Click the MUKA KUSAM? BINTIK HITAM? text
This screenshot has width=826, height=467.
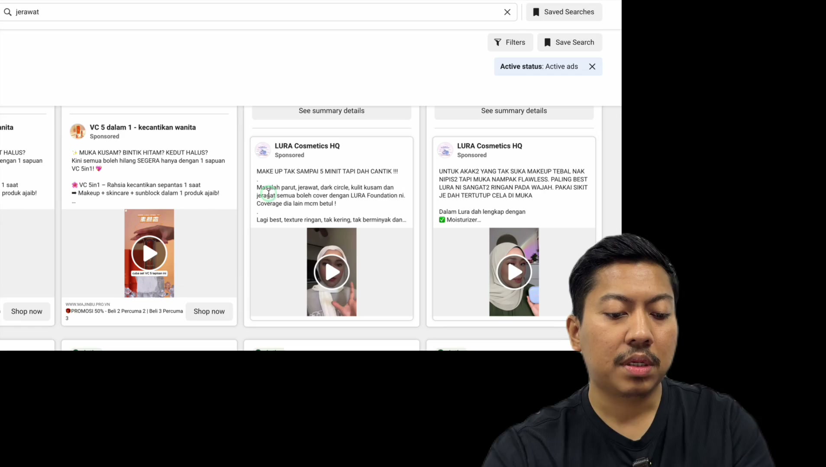[143, 153]
